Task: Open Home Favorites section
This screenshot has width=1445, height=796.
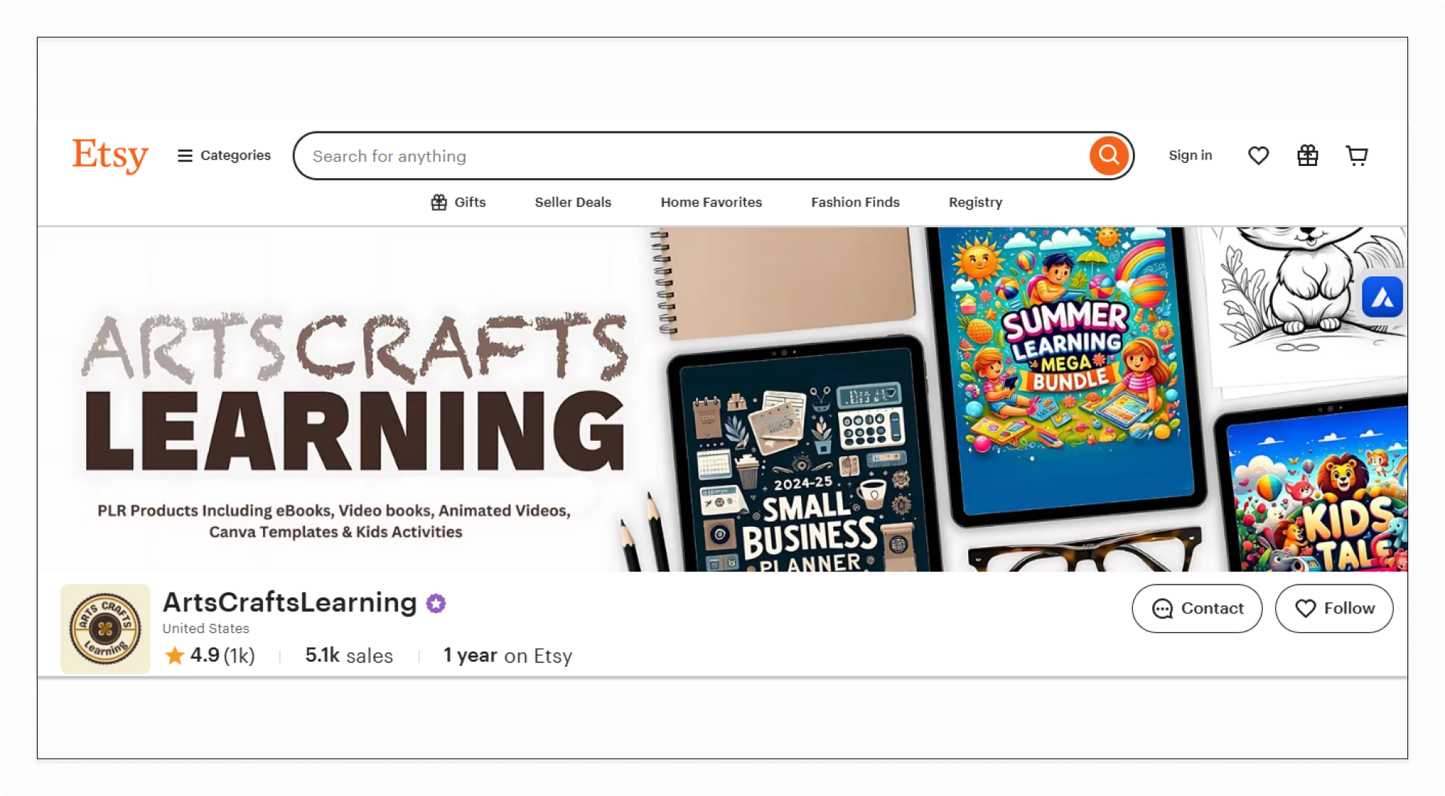Action: [x=711, y=202]
